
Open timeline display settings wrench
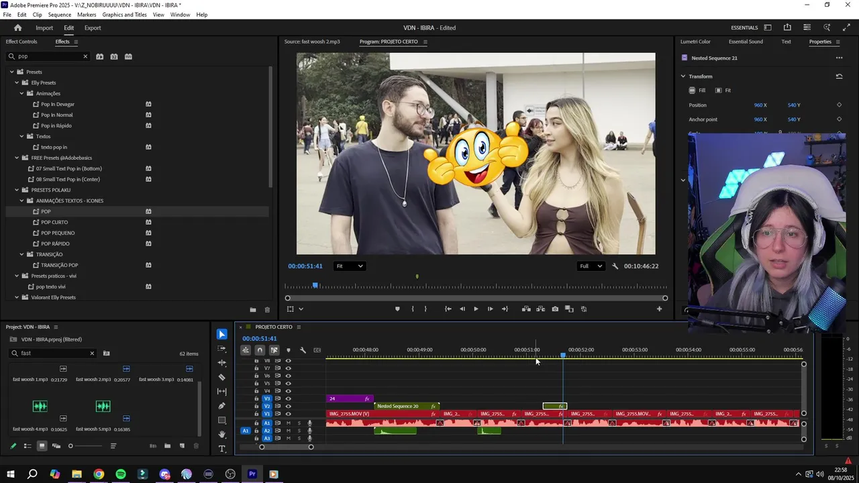[x=303, y=350]
